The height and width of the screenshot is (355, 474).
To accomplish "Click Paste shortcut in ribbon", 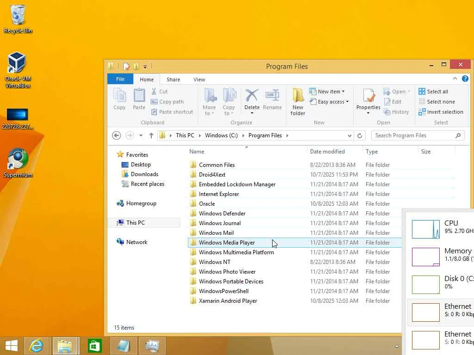I will pos(172,112).
